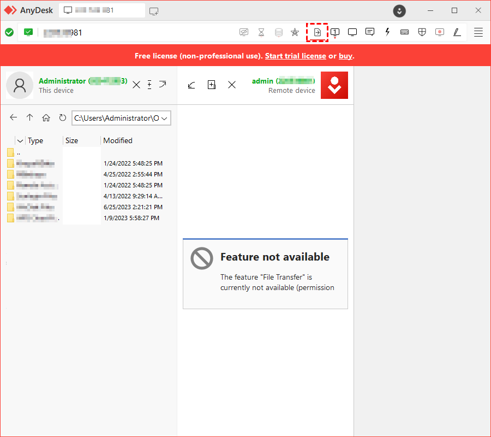Image resolution: width=491 pixels, height=437 pixels.
Task: Go up one folder with the up arrow
Action: click(30, 117)
